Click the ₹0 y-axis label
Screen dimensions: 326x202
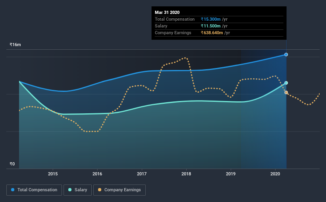coord(12,164)
